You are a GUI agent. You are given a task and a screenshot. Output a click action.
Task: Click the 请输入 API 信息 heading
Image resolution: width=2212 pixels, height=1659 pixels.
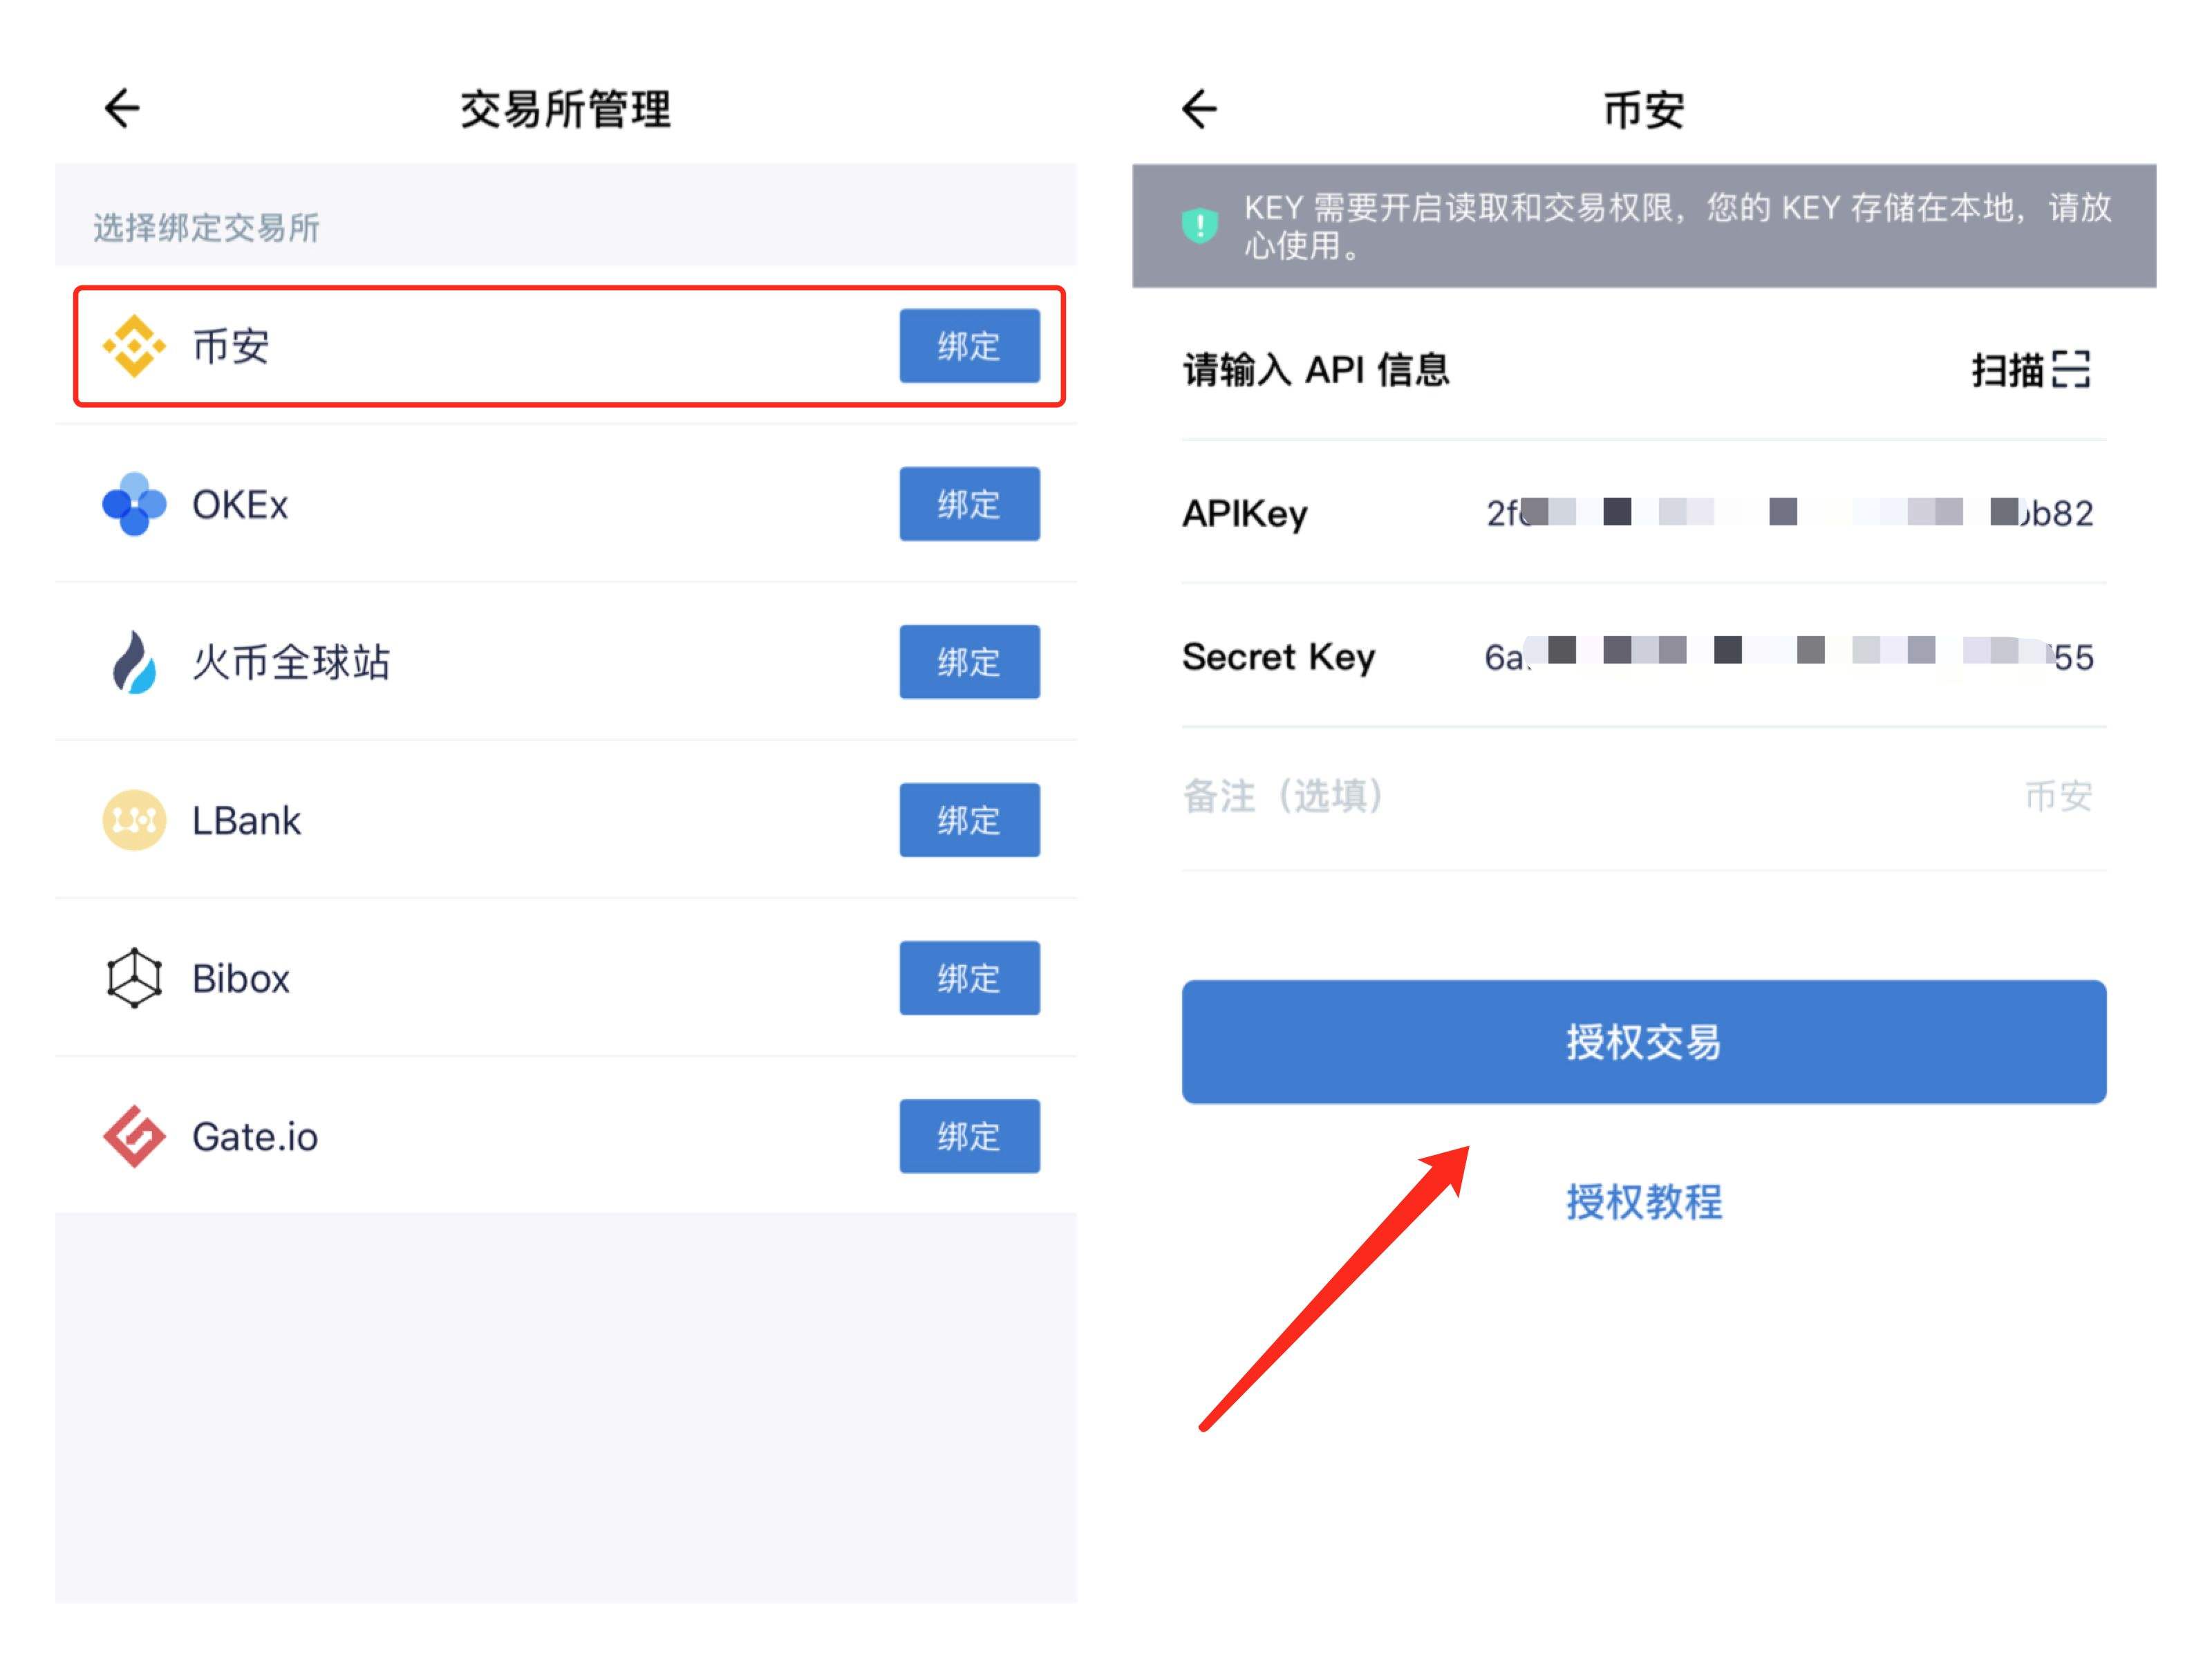(x=1316, y=370)
